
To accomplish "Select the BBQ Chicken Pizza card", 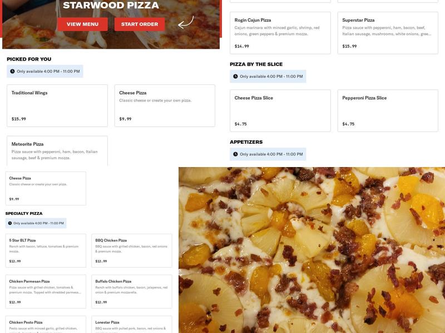I will (x=132, y=251).
